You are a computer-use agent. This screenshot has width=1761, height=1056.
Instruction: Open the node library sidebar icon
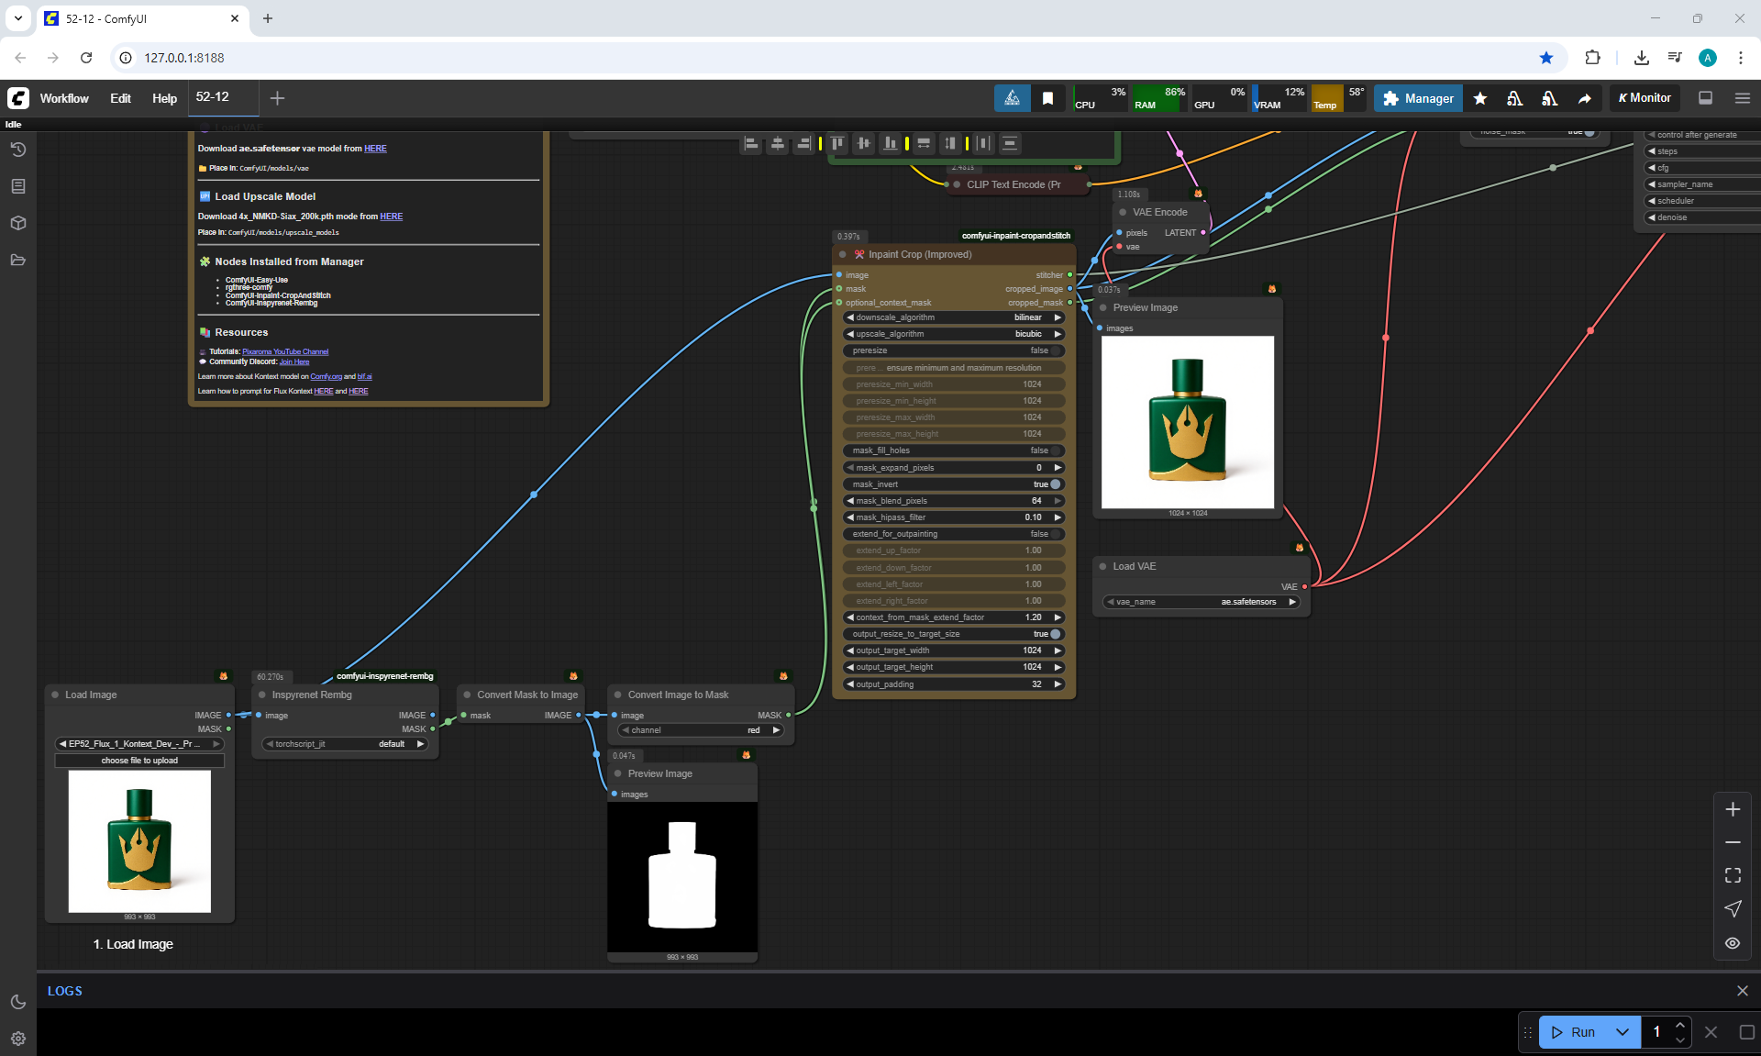pyautogui.click(x=17, y=186)
